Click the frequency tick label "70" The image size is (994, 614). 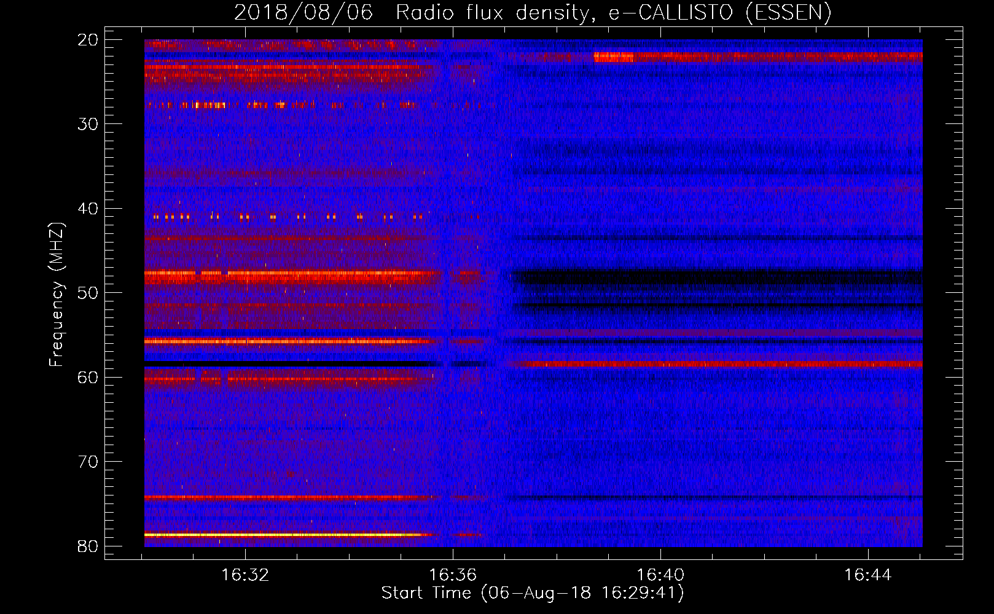pyautogui.click(x=88, y=462)
